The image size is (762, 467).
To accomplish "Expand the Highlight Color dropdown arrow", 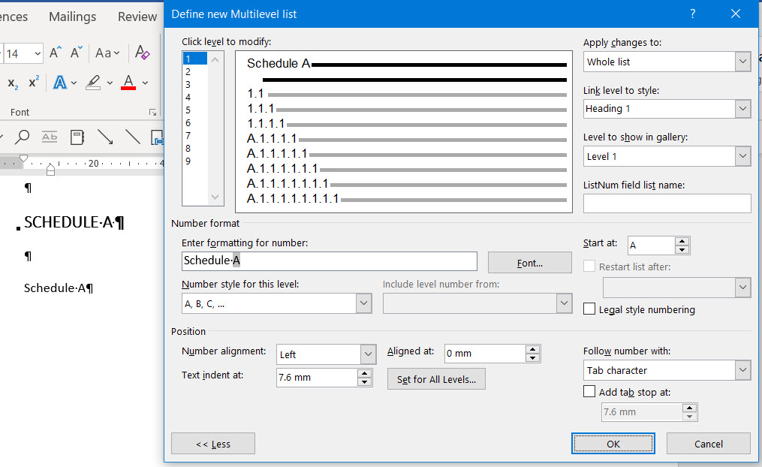I will pos(110,83).
